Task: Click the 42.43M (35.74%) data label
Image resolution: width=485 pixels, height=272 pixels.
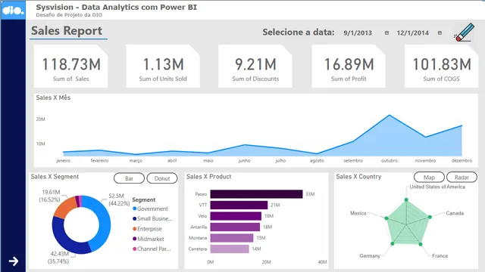Action: [x=58, y=258]
